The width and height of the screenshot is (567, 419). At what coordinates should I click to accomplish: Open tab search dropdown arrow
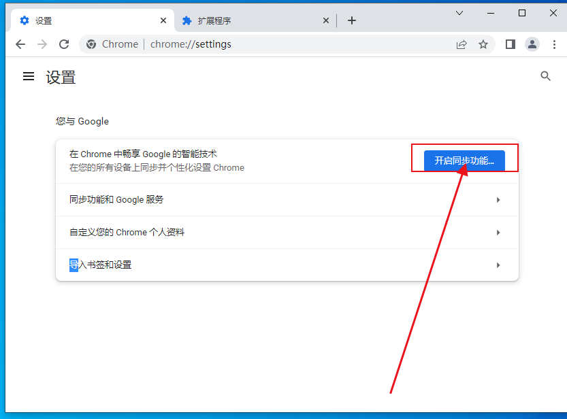pyautogui.click(x=459, y=13)
